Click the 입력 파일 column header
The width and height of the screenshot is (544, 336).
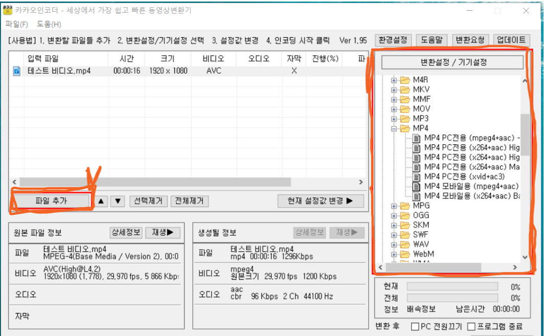tap(66, 59)
